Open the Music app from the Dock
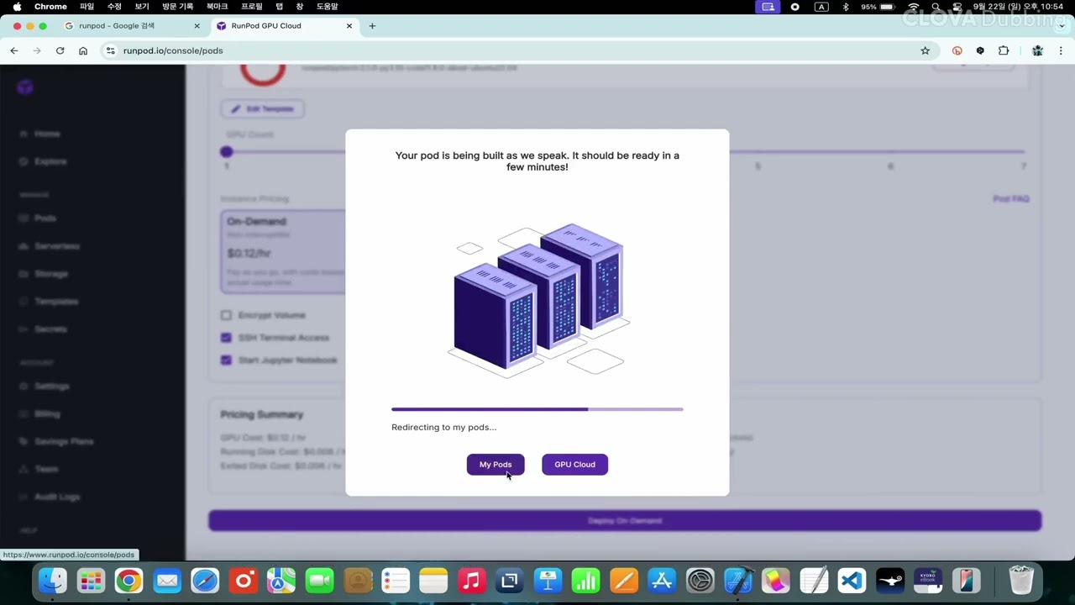 471,581
